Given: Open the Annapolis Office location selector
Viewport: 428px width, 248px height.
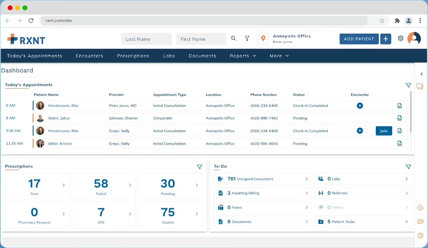Looking at the screenshot, I should pos(296,39).
